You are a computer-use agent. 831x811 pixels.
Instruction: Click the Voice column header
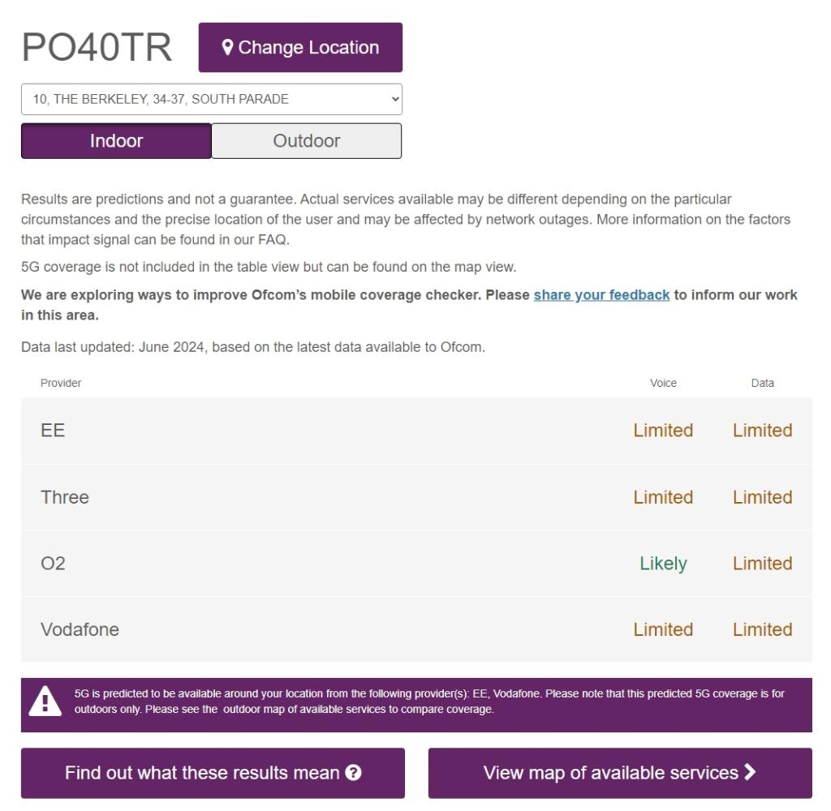(x=663, y=383)
